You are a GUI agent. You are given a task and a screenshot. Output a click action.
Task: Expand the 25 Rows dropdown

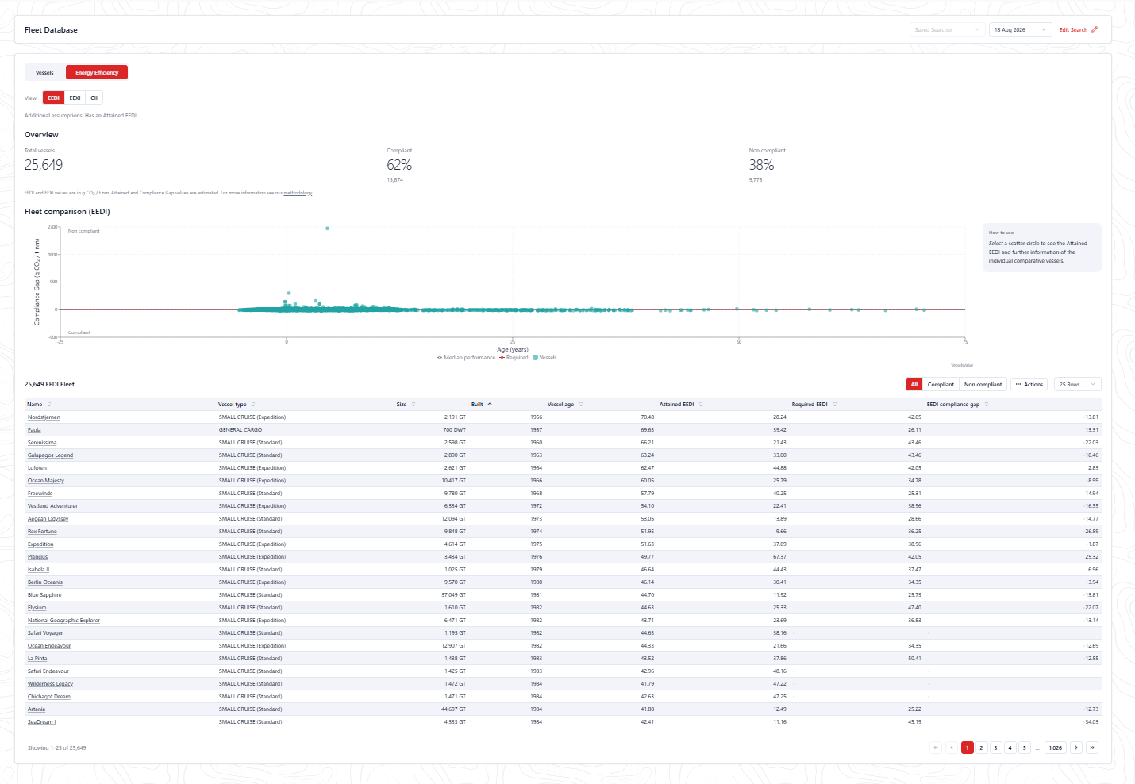point(1077,384)
